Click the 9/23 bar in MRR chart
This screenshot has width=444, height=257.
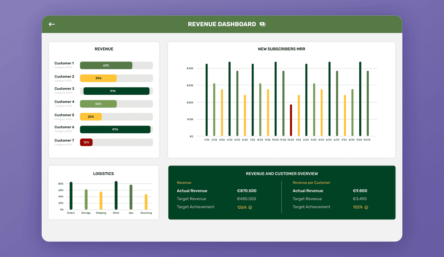pos(360,99)
